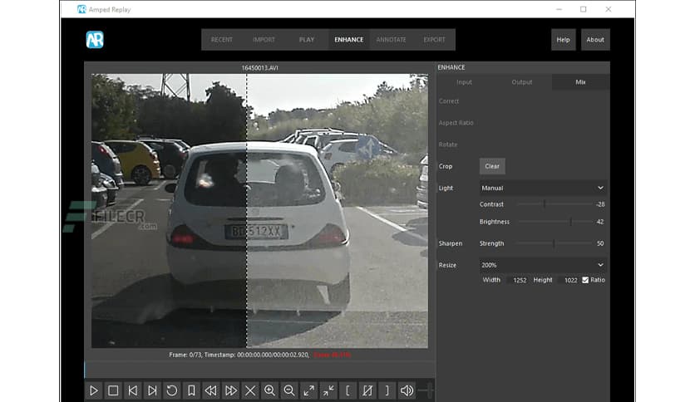Click the Amped Replay AR logo
Image resolution: width=695 pixels, height=402 pixels.
click(x=95, y=39)
